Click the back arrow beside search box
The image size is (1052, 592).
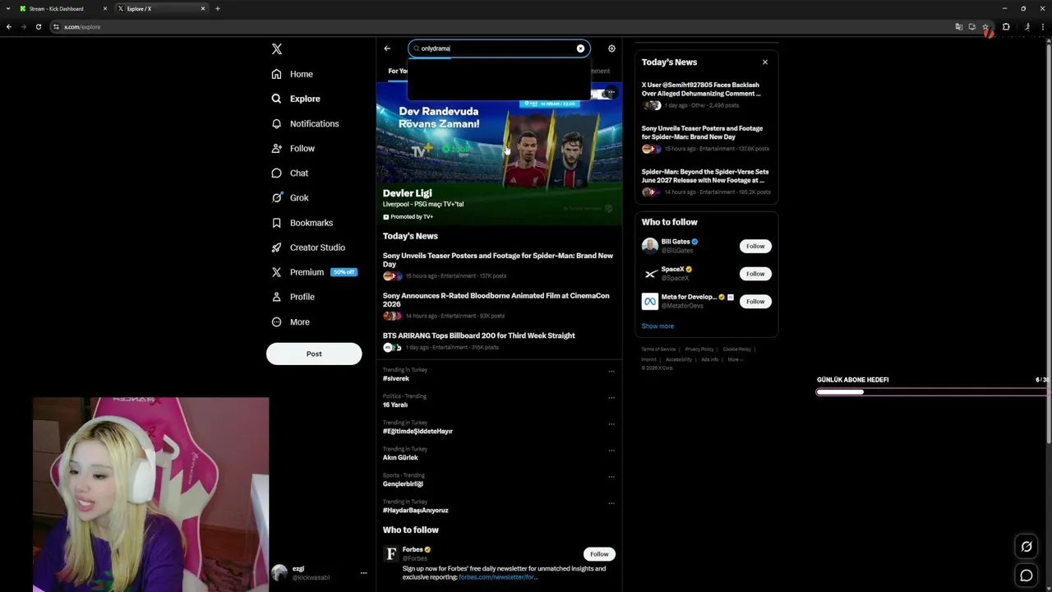[387, 49]
